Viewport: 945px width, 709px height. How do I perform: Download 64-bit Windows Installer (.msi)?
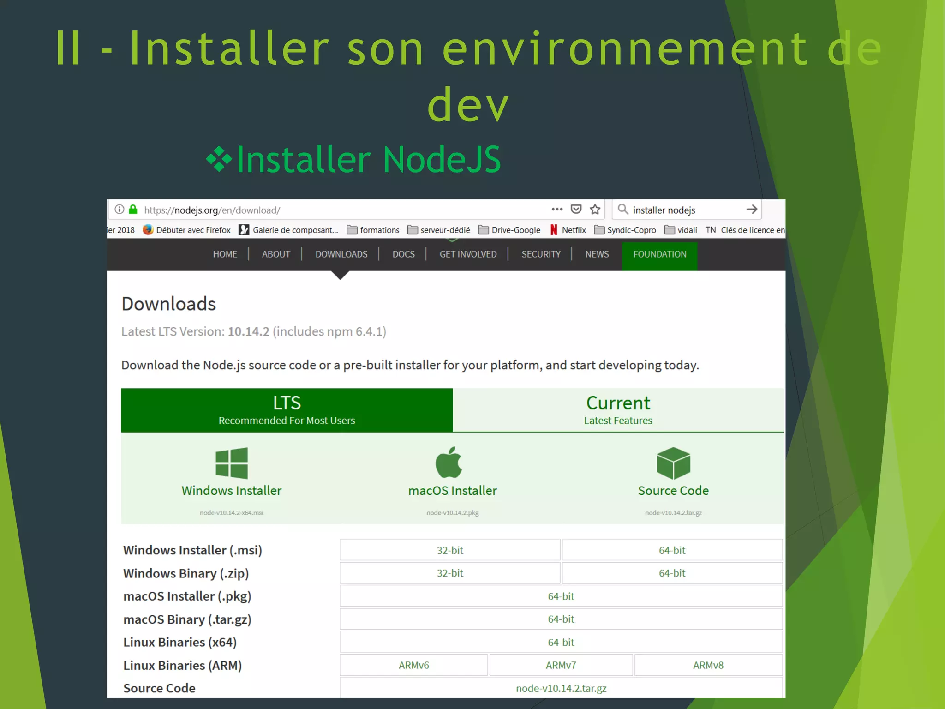click(x=672, y=550)
